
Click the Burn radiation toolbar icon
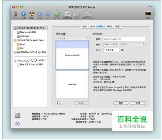tap(32, 14)
